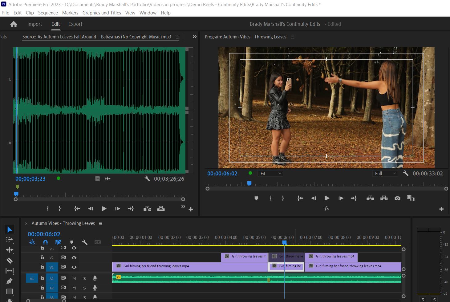Click Overwrite button in Source monitor

coord(161,209)
